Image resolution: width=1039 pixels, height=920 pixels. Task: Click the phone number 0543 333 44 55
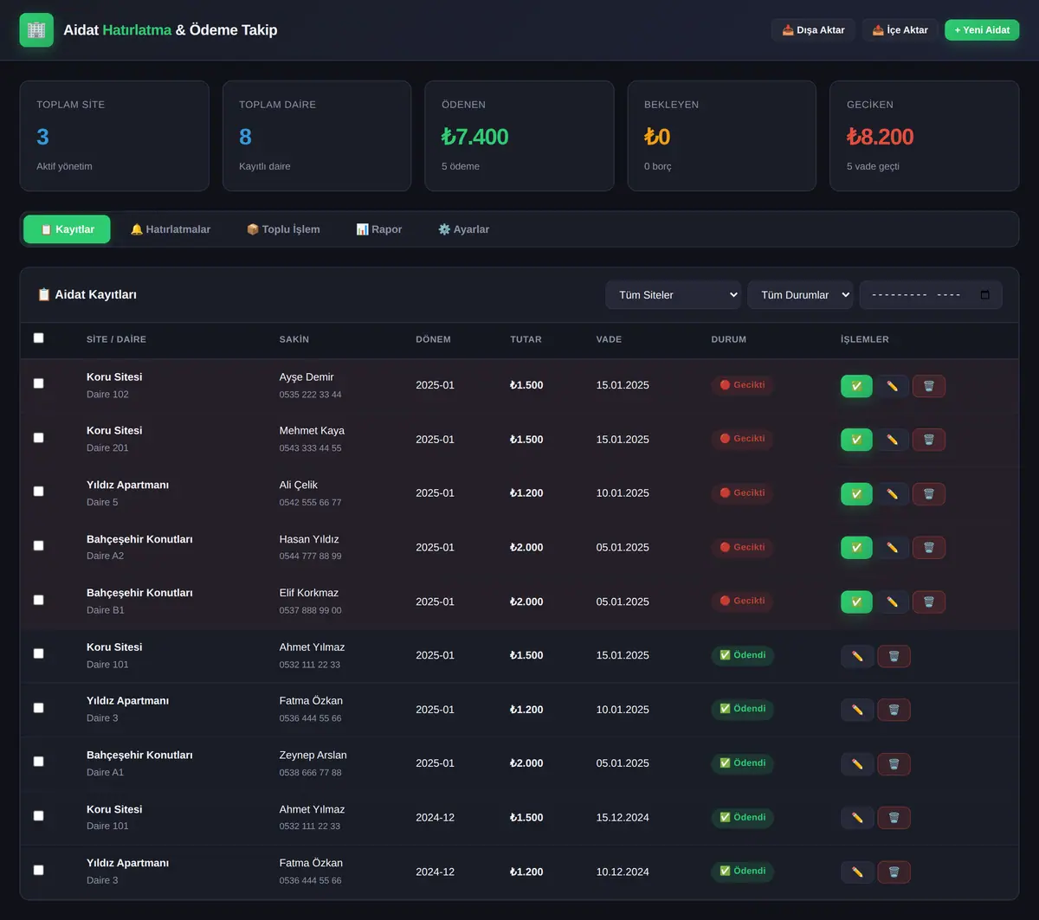click(310, 448)
